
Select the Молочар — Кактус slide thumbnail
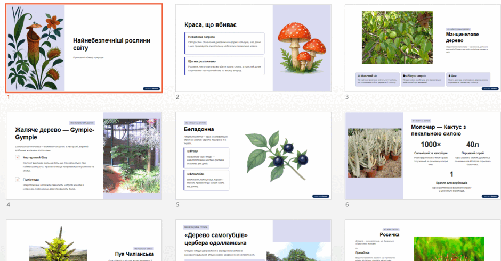(423, 156)
